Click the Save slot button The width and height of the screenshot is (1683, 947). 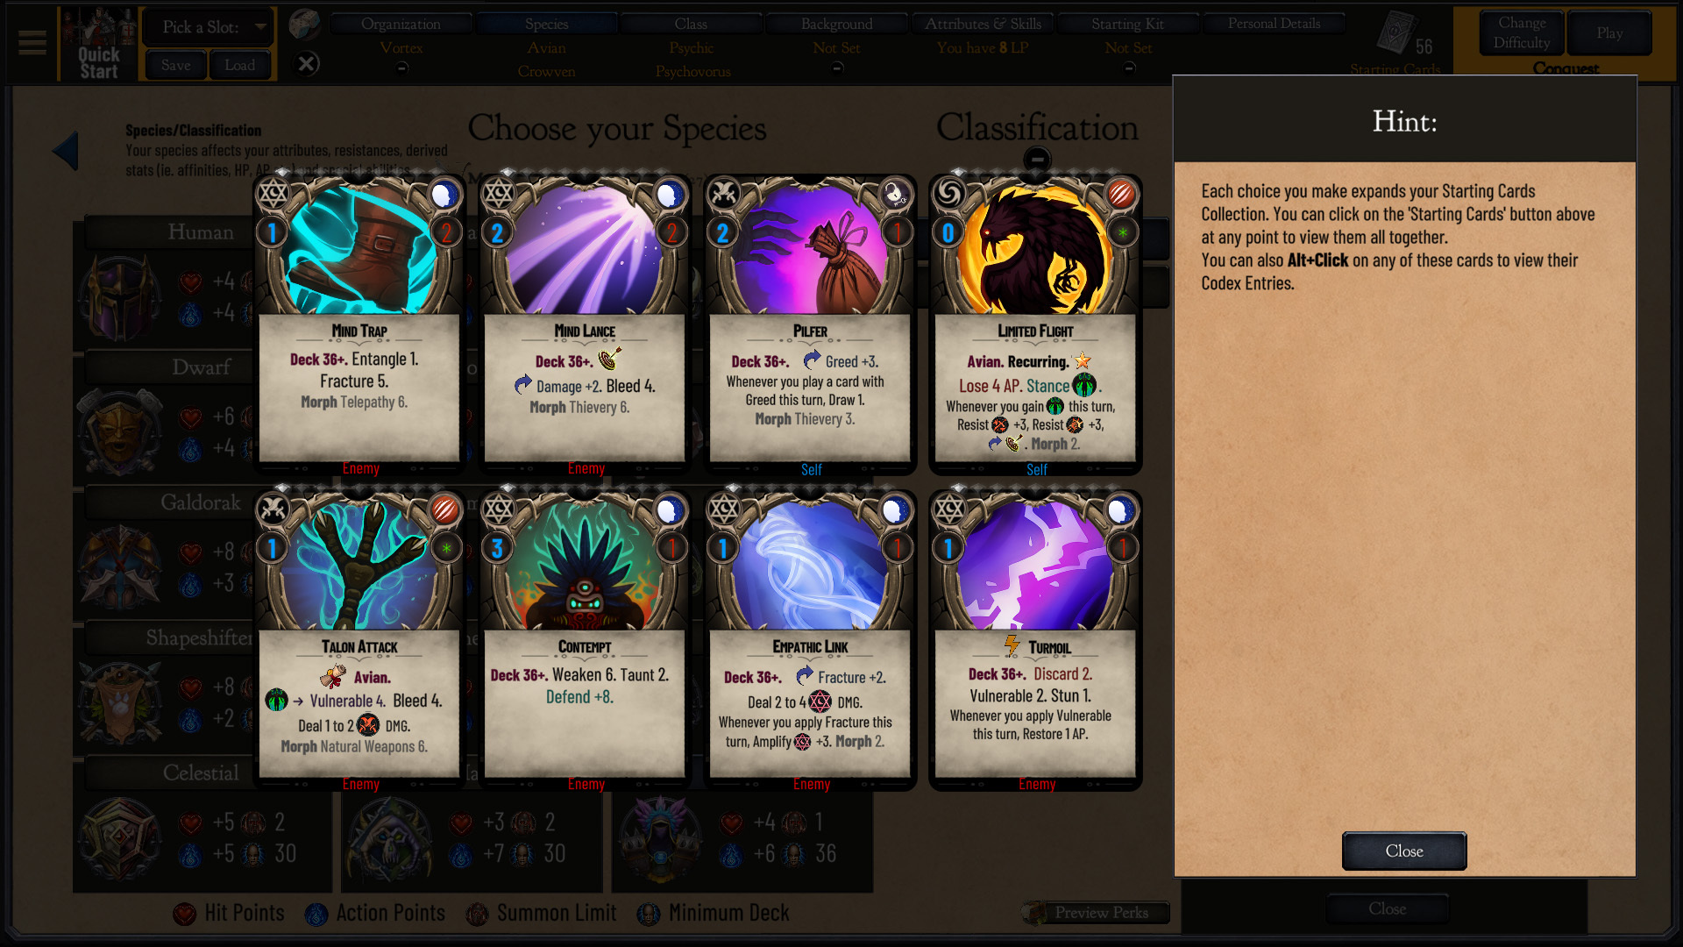tap(175, 65)
